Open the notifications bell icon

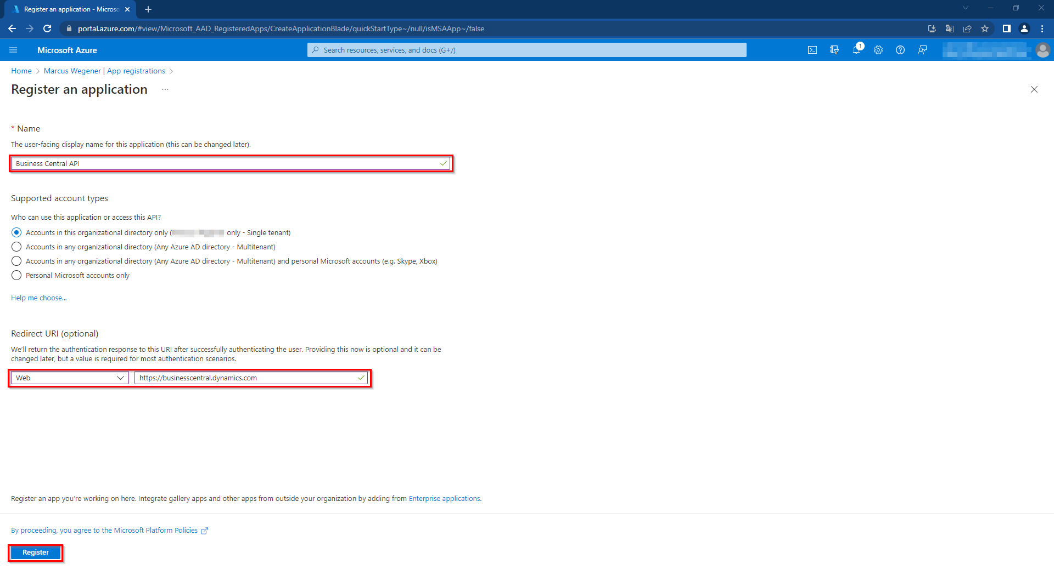coord(856,50)
